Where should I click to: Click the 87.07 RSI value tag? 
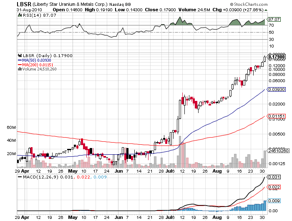(274, 19)
